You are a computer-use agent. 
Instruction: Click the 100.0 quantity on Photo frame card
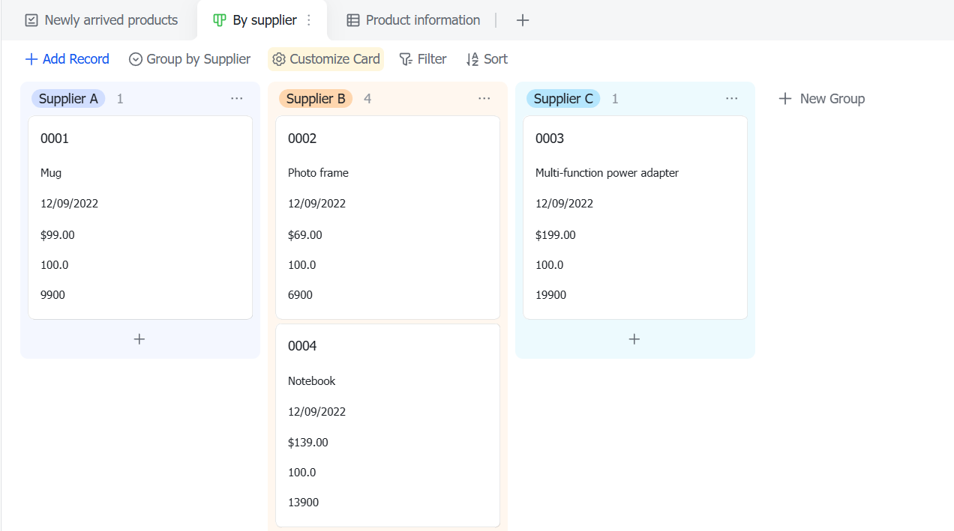pyautogui.click(x=302, y=265)
